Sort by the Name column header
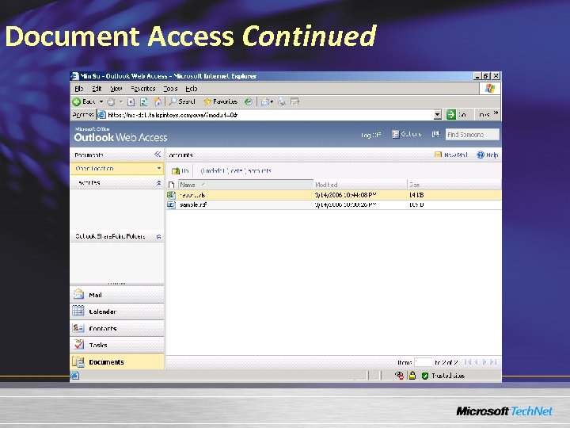The image size is (570, 428). [x=245, y=185]
